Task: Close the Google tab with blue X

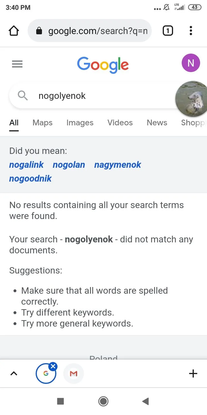Action: pos(53,367)
